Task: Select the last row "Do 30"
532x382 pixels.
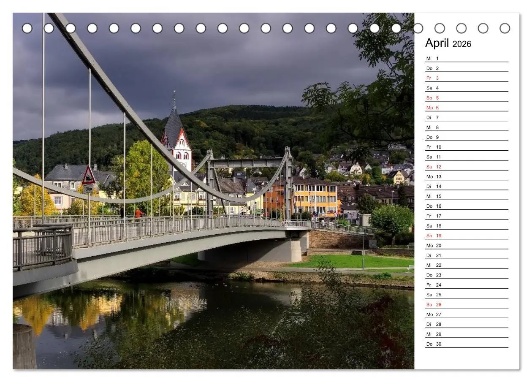Action: (467, 344)
